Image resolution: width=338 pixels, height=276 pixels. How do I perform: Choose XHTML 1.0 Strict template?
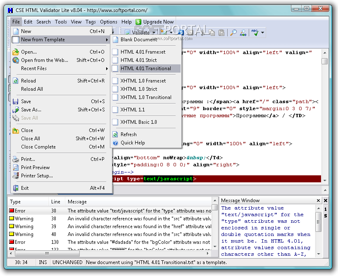[146, 89]
